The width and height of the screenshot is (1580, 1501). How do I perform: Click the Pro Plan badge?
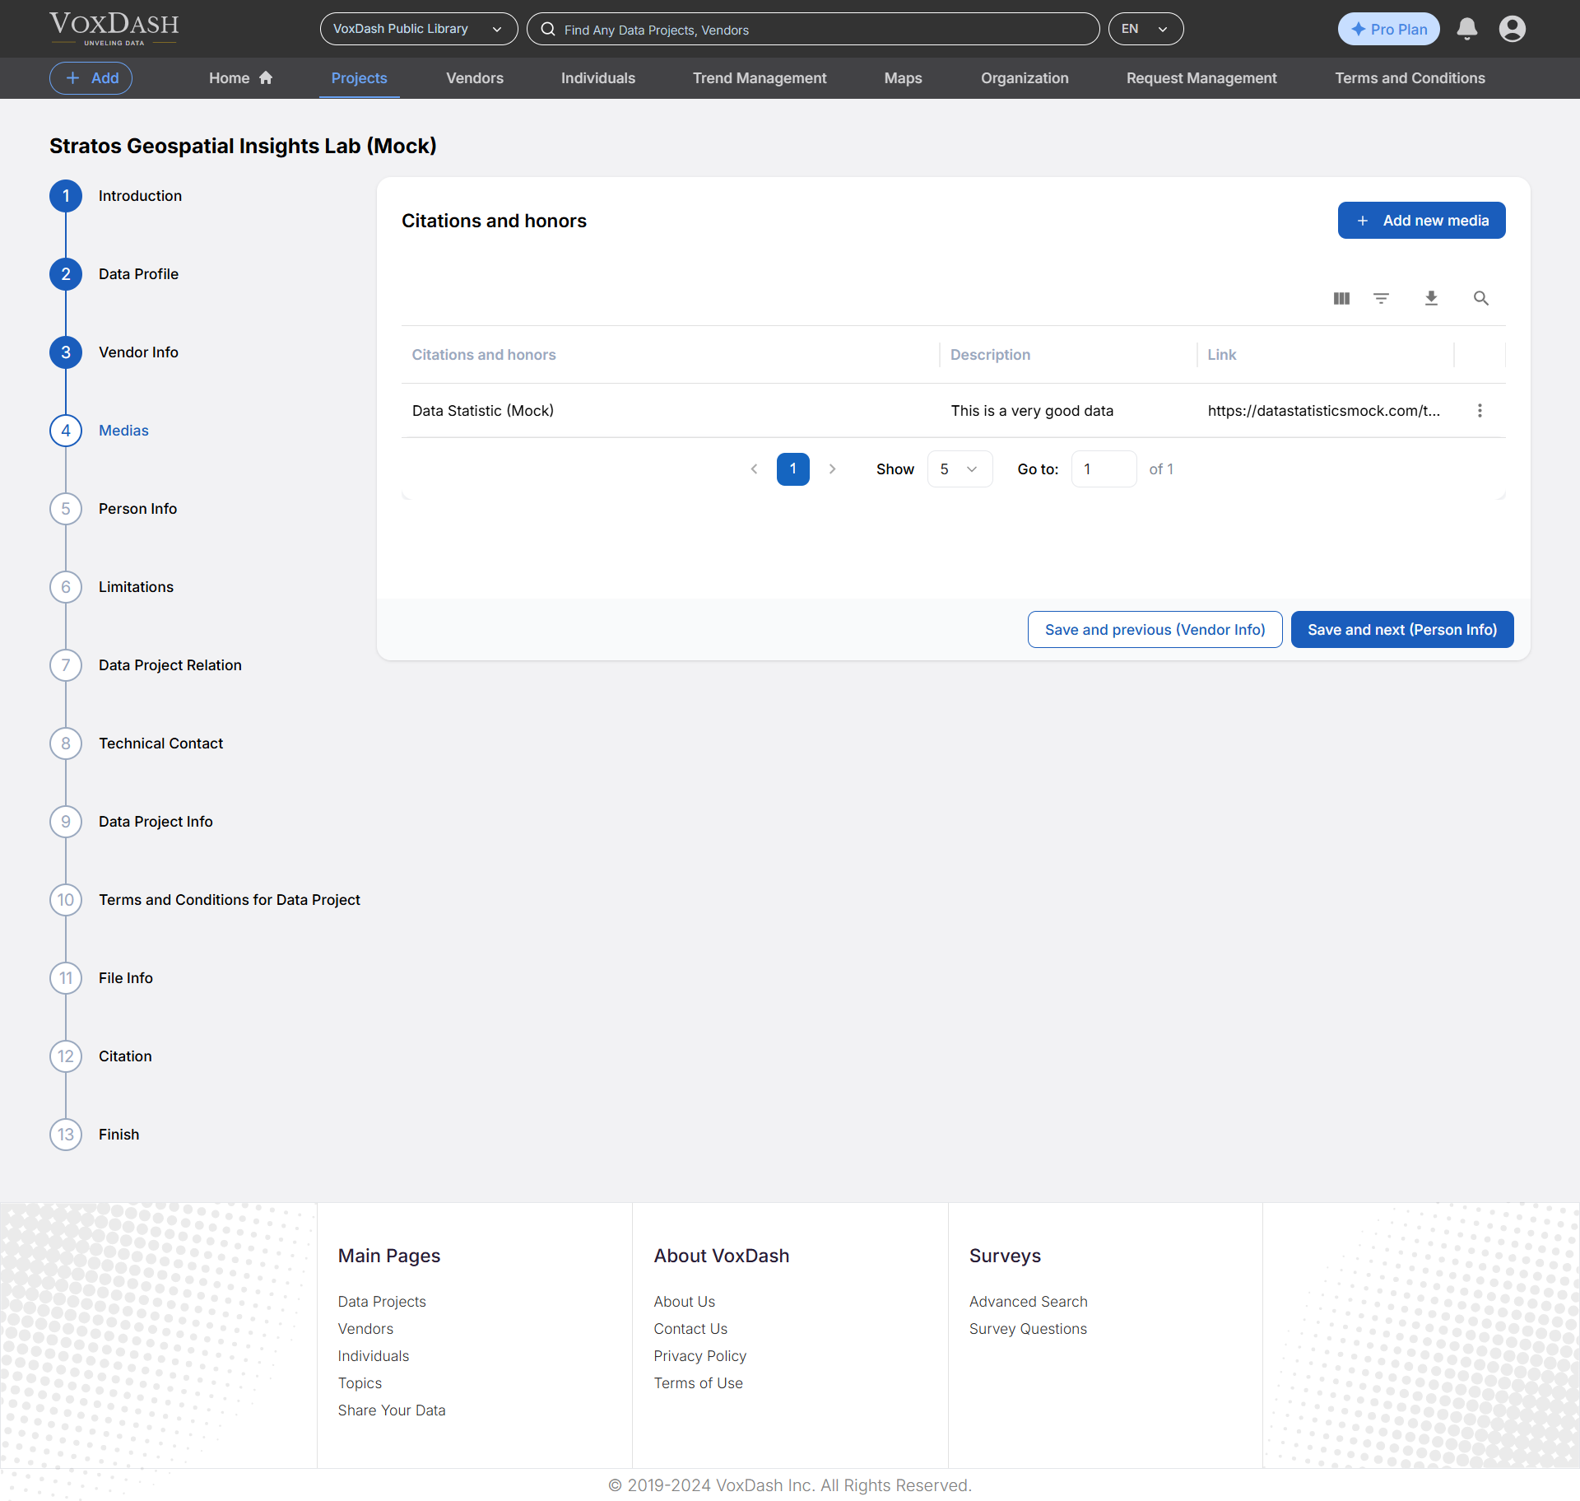1388,29
